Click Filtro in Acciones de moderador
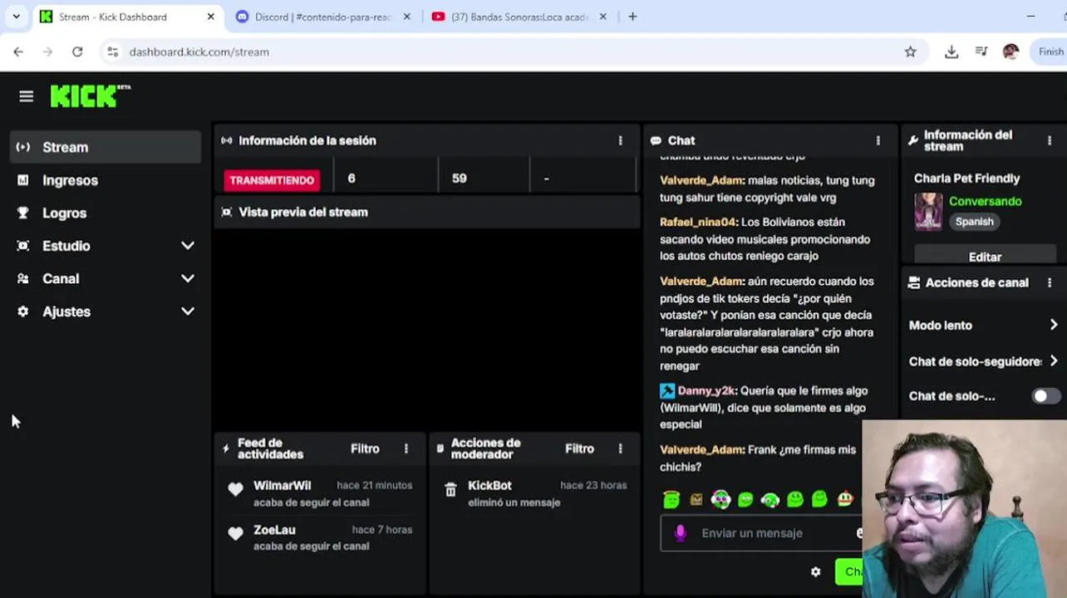Screen dimensions: 1067x598 (x=579, y=448)
